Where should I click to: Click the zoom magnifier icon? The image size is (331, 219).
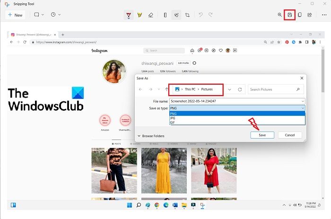(x=280, y=15)
